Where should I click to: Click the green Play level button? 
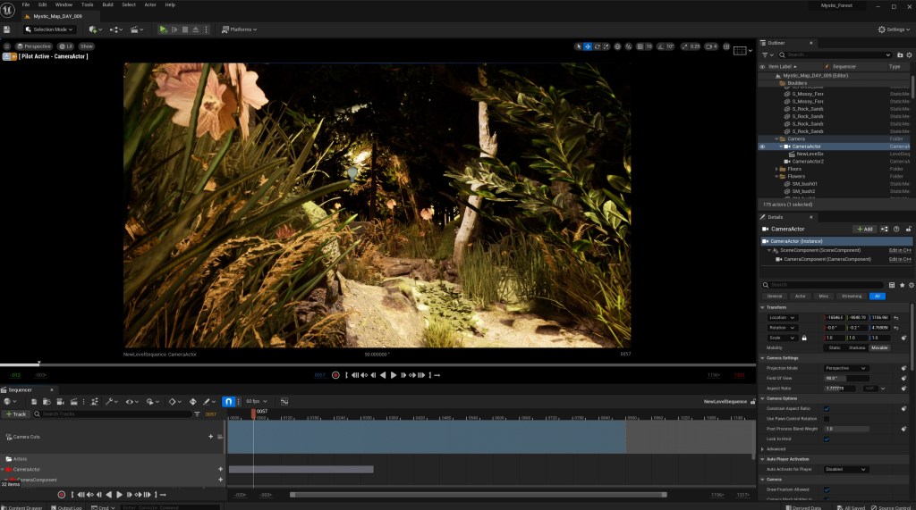pyautogui.click(x=163, y=29)
